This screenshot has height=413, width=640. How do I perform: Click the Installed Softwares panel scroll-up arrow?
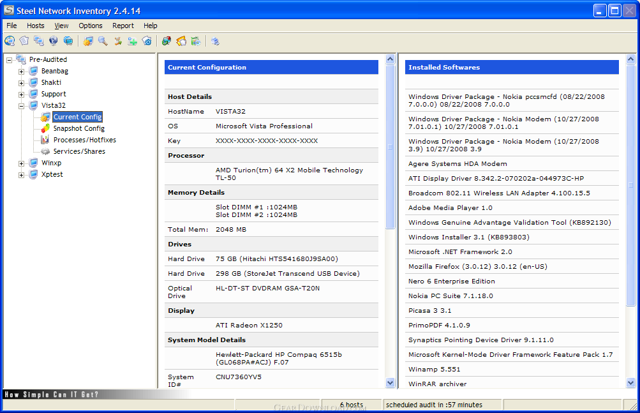pyautogui.click(x=630, y=59)
